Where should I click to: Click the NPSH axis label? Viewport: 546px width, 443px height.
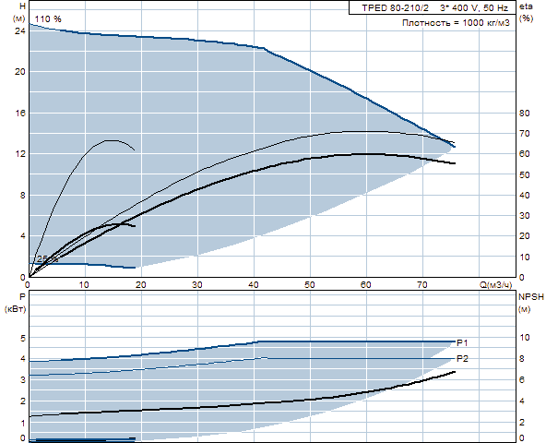pyautogui.click(x=530, y=297)
